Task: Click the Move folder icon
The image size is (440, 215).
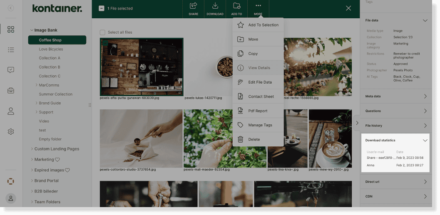Action: [x=241, y=39]
